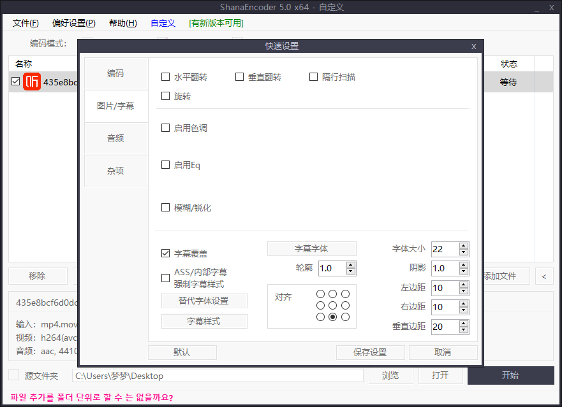Tick the 旋转 checkbox
Viewport: 562px width, 407px height.
pos(165,96)
